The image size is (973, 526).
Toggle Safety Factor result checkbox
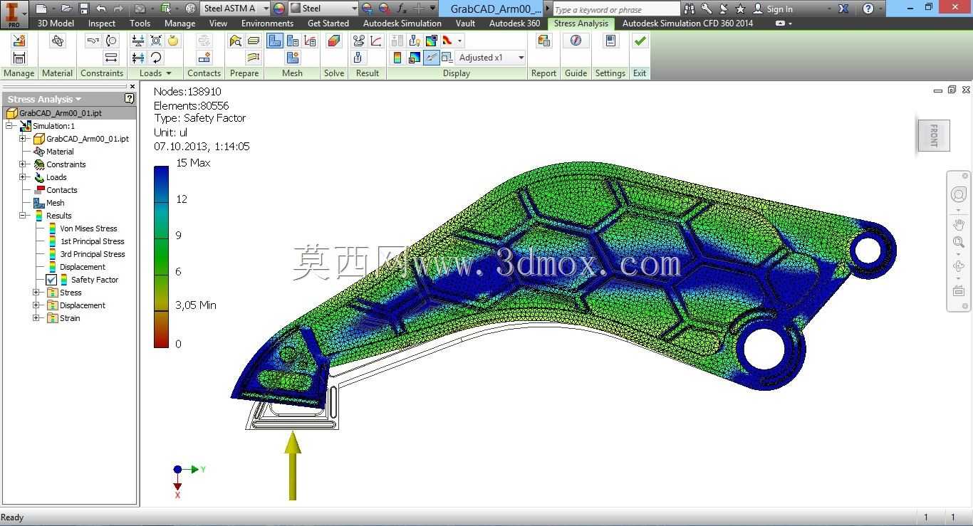point(51,280)
